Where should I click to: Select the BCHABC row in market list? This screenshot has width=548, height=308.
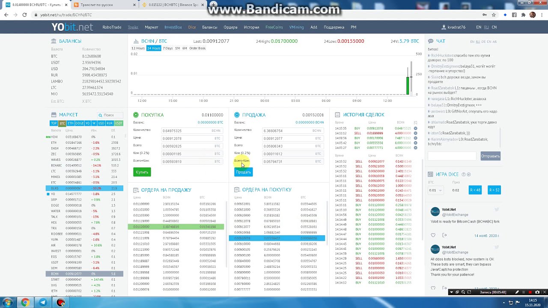[x=84, y=165]
